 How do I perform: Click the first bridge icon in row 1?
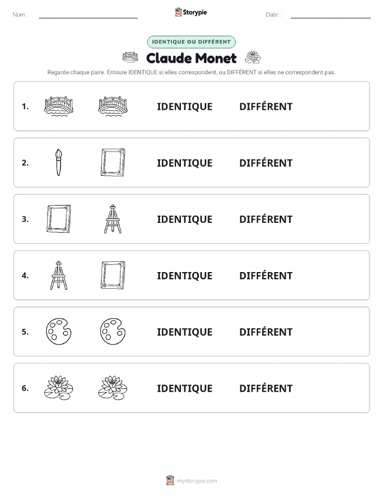pyautogui.click(x=58, y=106)
